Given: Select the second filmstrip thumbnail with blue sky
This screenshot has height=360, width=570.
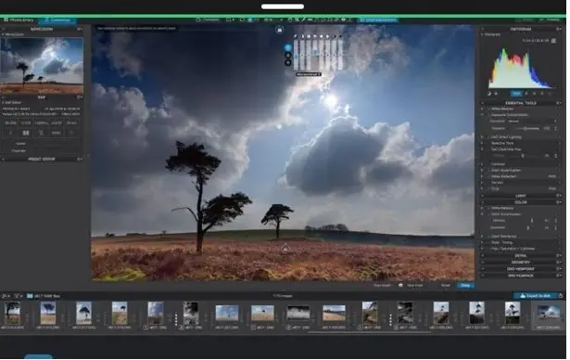Looking at the screenshot, I should tap(48, 314).
